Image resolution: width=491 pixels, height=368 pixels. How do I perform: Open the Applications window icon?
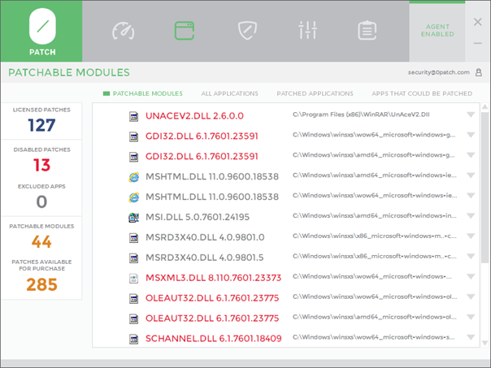pyautogui.click(x=184, y=31)
